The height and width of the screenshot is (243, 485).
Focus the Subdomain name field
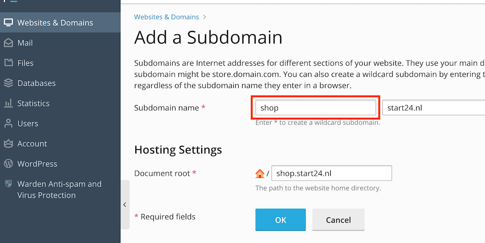click(315, 108)
